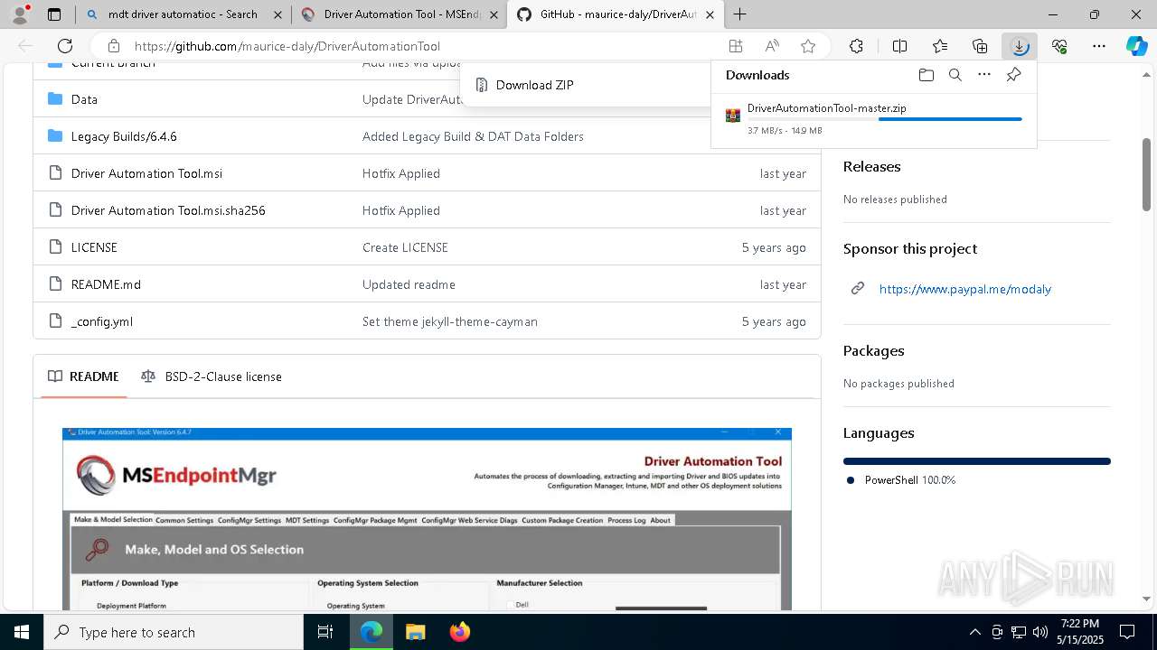
Task: Go back to previous page
Action: [25, 46]
